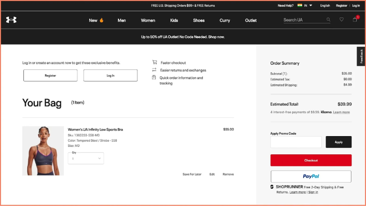
Task: Click the Register button in benefits section
Action: (50, 76)
